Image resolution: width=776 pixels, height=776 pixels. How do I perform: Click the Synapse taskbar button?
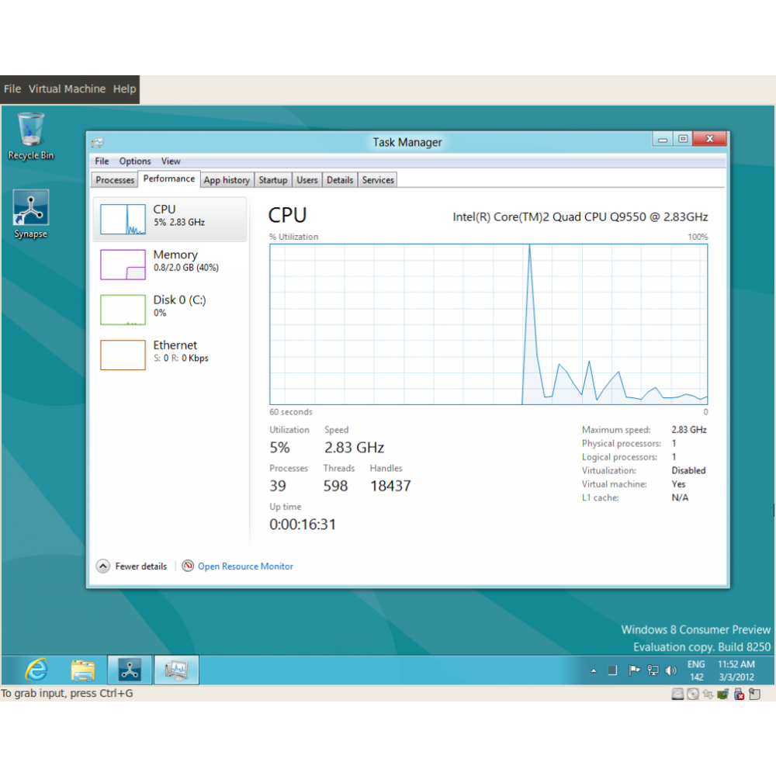tap(130, 670)
